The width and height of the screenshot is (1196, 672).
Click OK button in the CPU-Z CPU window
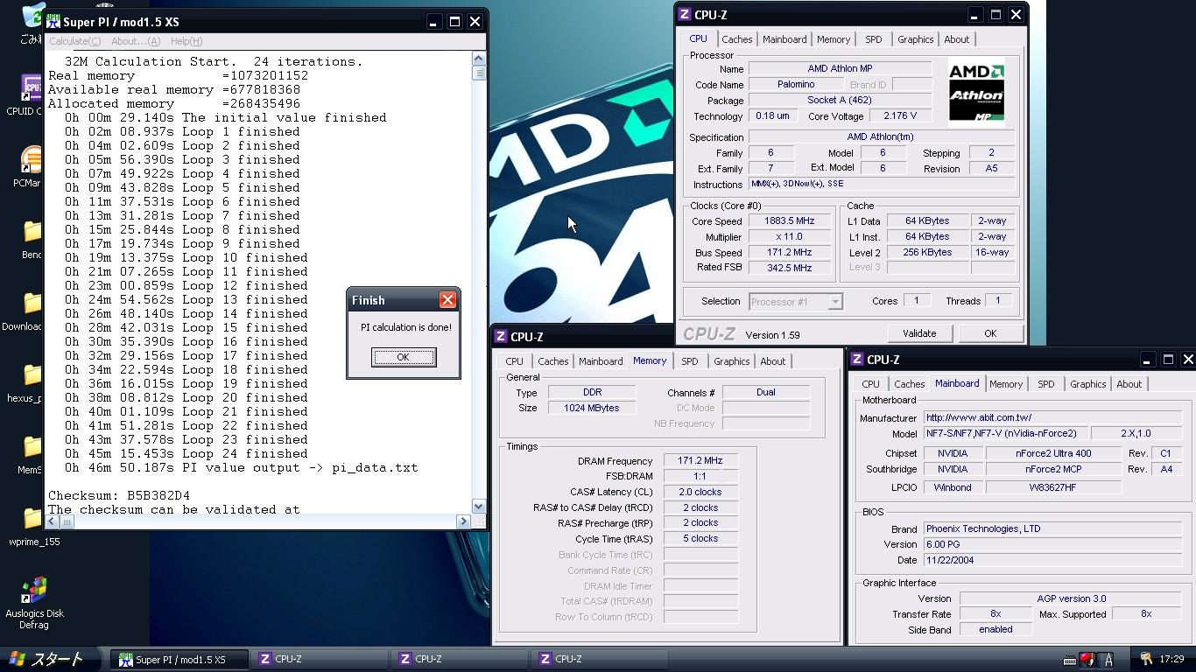point(990,333)
